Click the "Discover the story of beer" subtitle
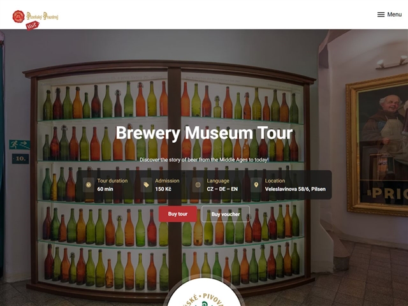The image size is (408, 306). tap(204, 160)
